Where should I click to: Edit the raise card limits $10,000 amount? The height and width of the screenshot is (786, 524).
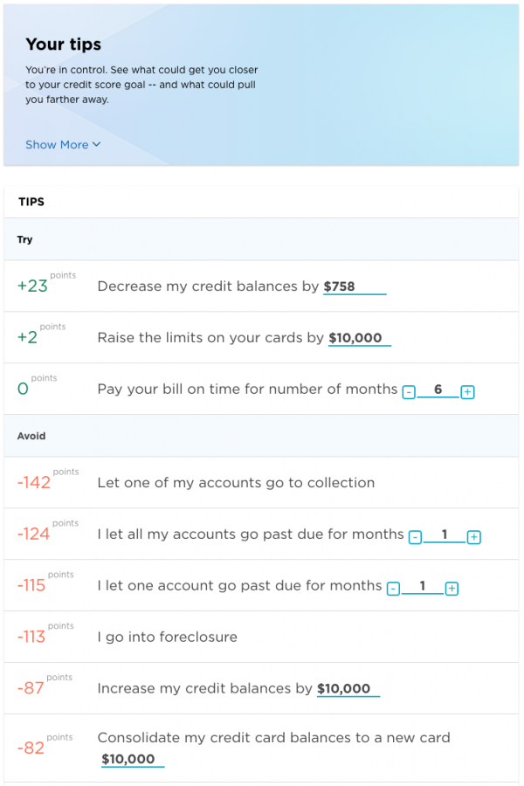point(359,338)
